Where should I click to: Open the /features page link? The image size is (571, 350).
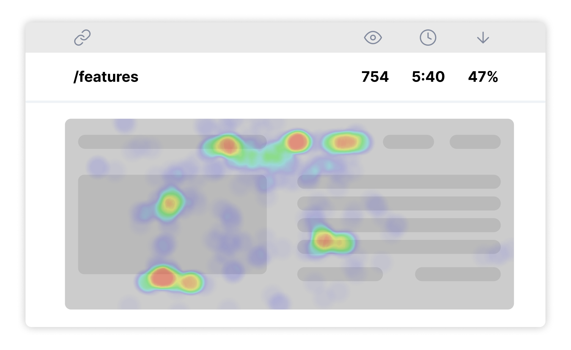(x=106, y=77)
